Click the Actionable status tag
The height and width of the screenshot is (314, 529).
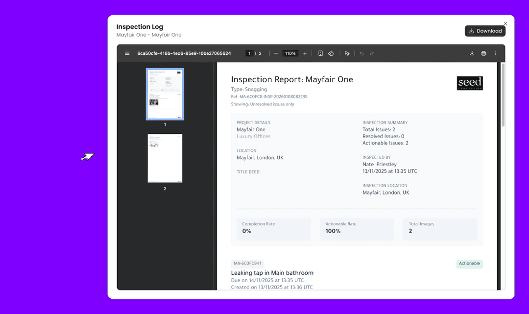click(x=469, y=264)
